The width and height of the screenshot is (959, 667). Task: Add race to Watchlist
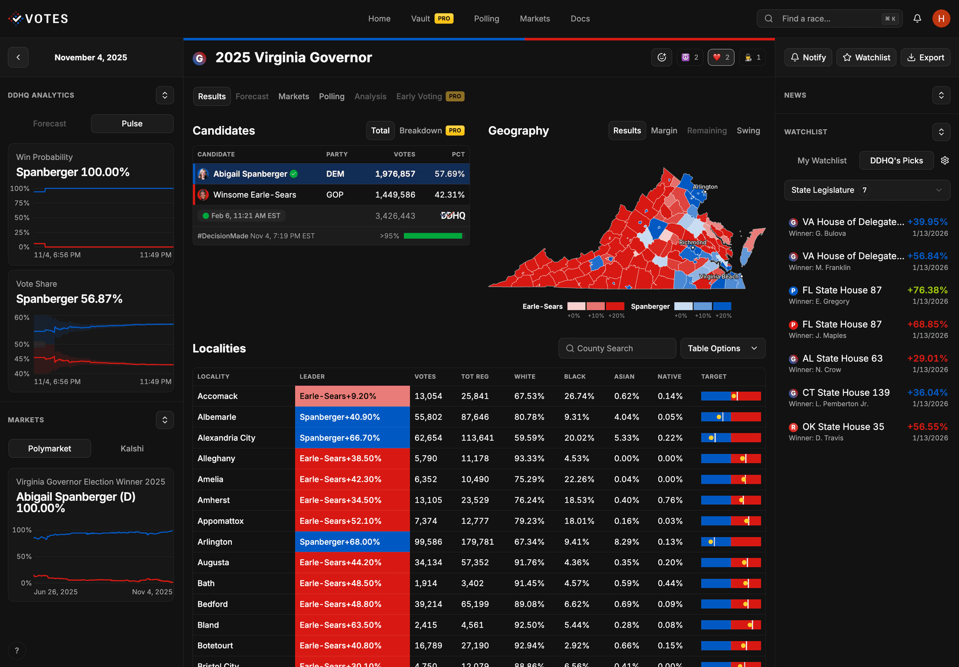pyautogui.click(x=867, y=57)
